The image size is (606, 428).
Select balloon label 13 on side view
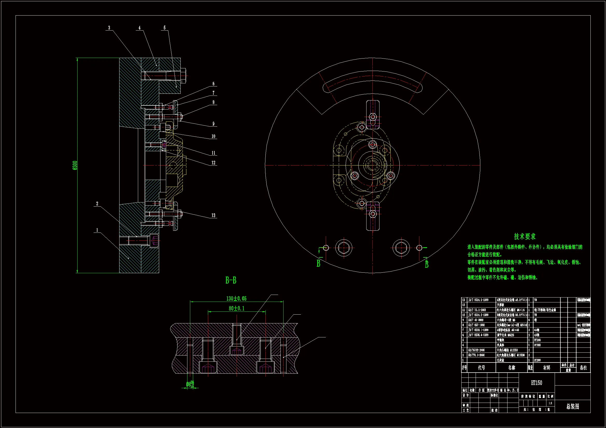pyautogui.click(x=213, y=215)
